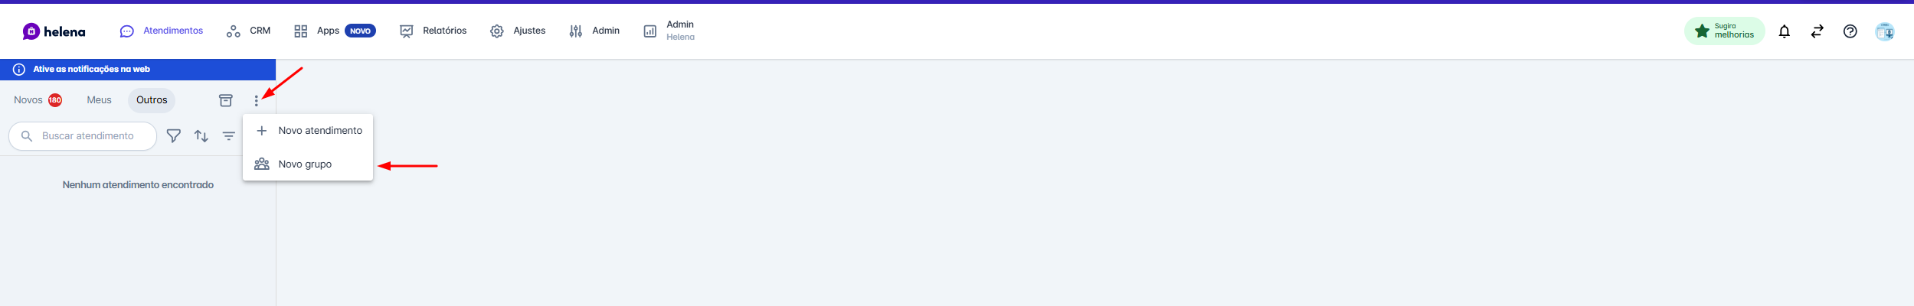The width and height of the screenshot is (1914, 306).
Task: Open the CRM section
Action: (x=248, y=31)
